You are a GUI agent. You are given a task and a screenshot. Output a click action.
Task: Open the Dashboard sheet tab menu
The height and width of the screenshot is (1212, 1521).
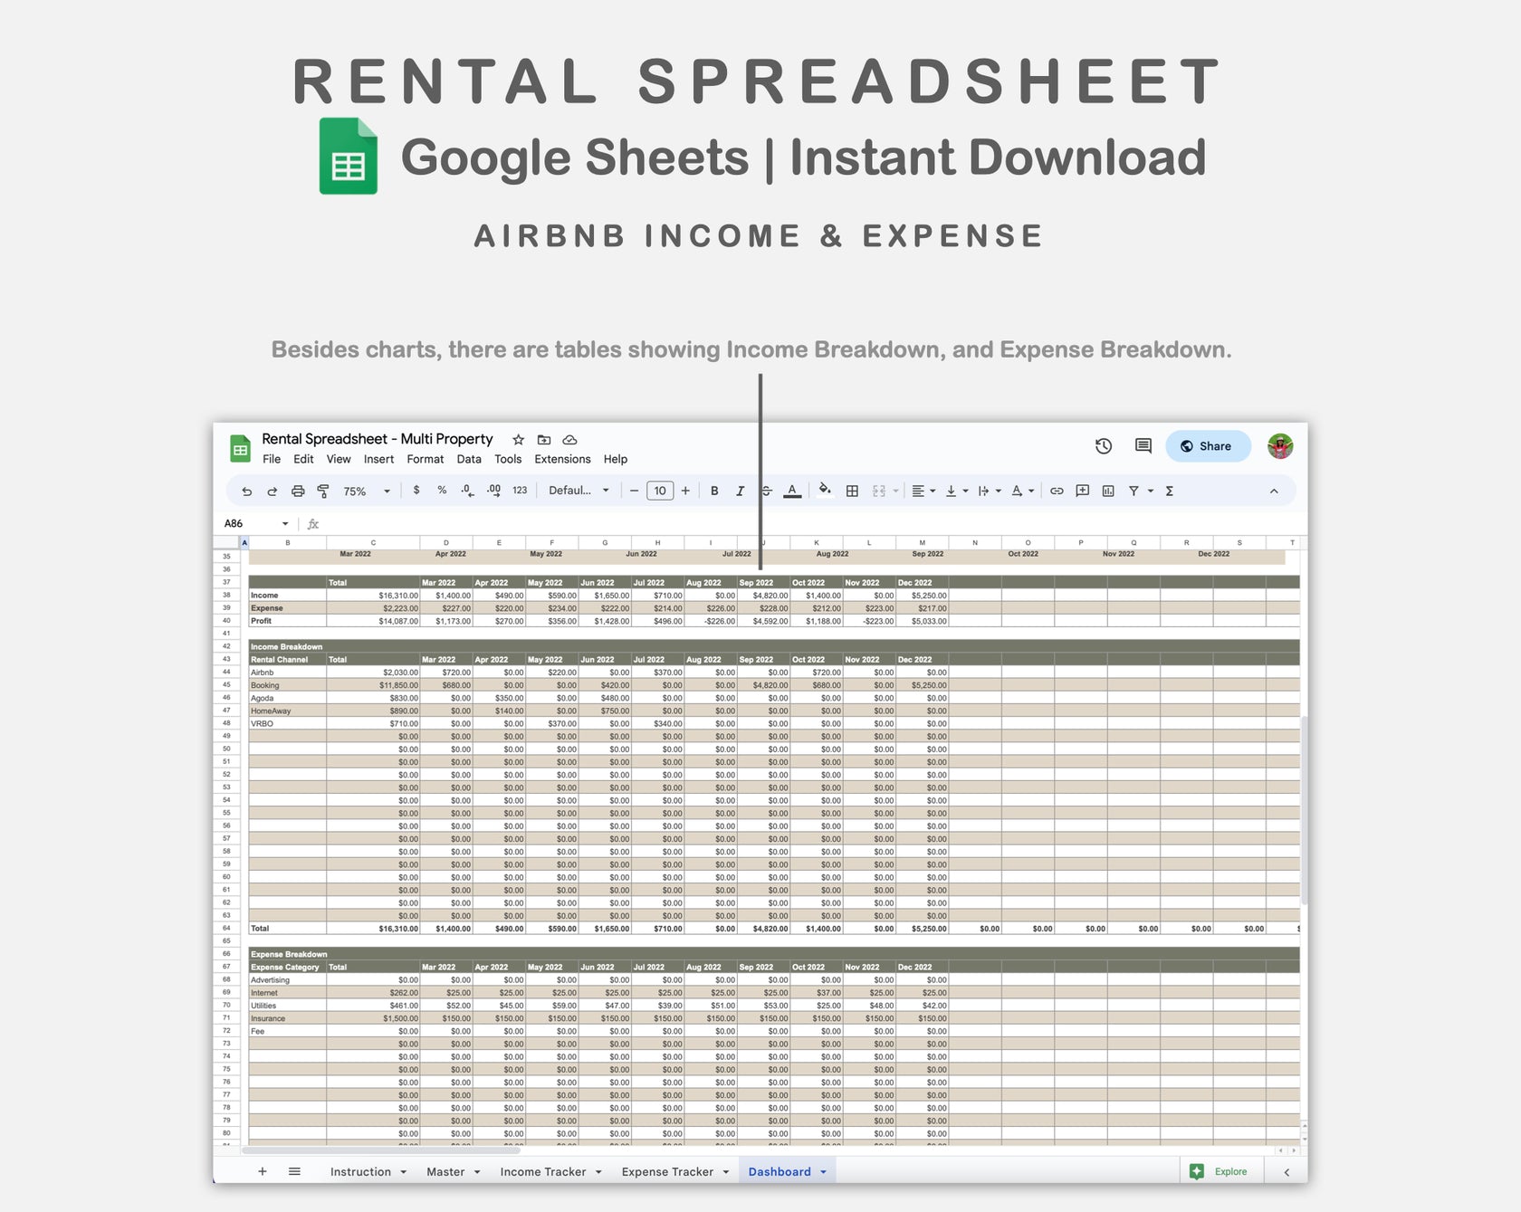820,1171
